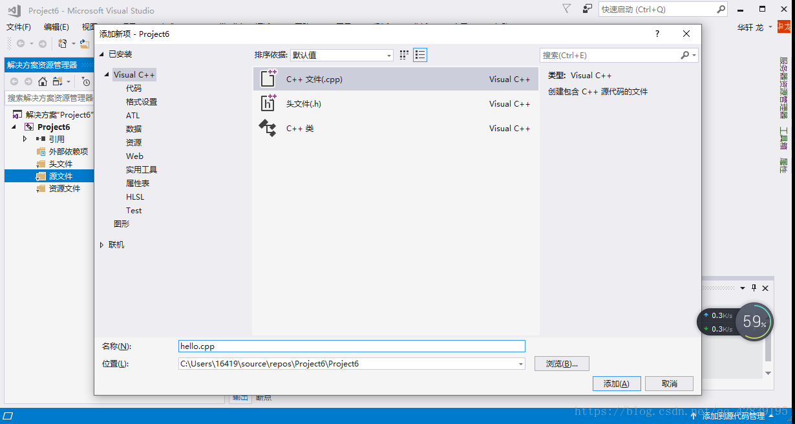Close the bottom right panel
Screen dimensions: 795x424
[x=765, y=288]
